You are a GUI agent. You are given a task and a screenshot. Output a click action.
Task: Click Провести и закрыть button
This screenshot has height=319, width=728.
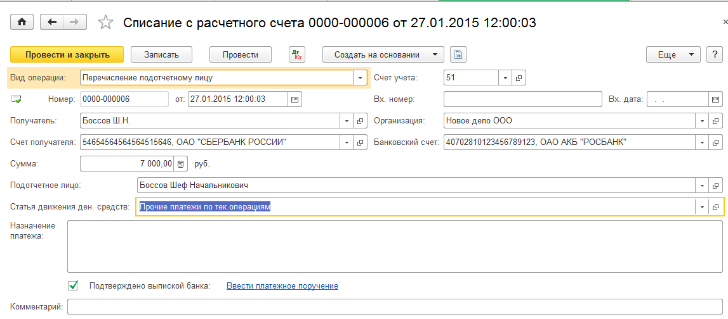coord(67,54)
